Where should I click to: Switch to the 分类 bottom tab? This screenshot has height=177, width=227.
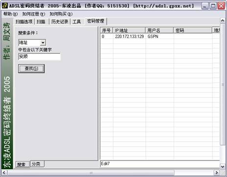[x=36, y=164]
